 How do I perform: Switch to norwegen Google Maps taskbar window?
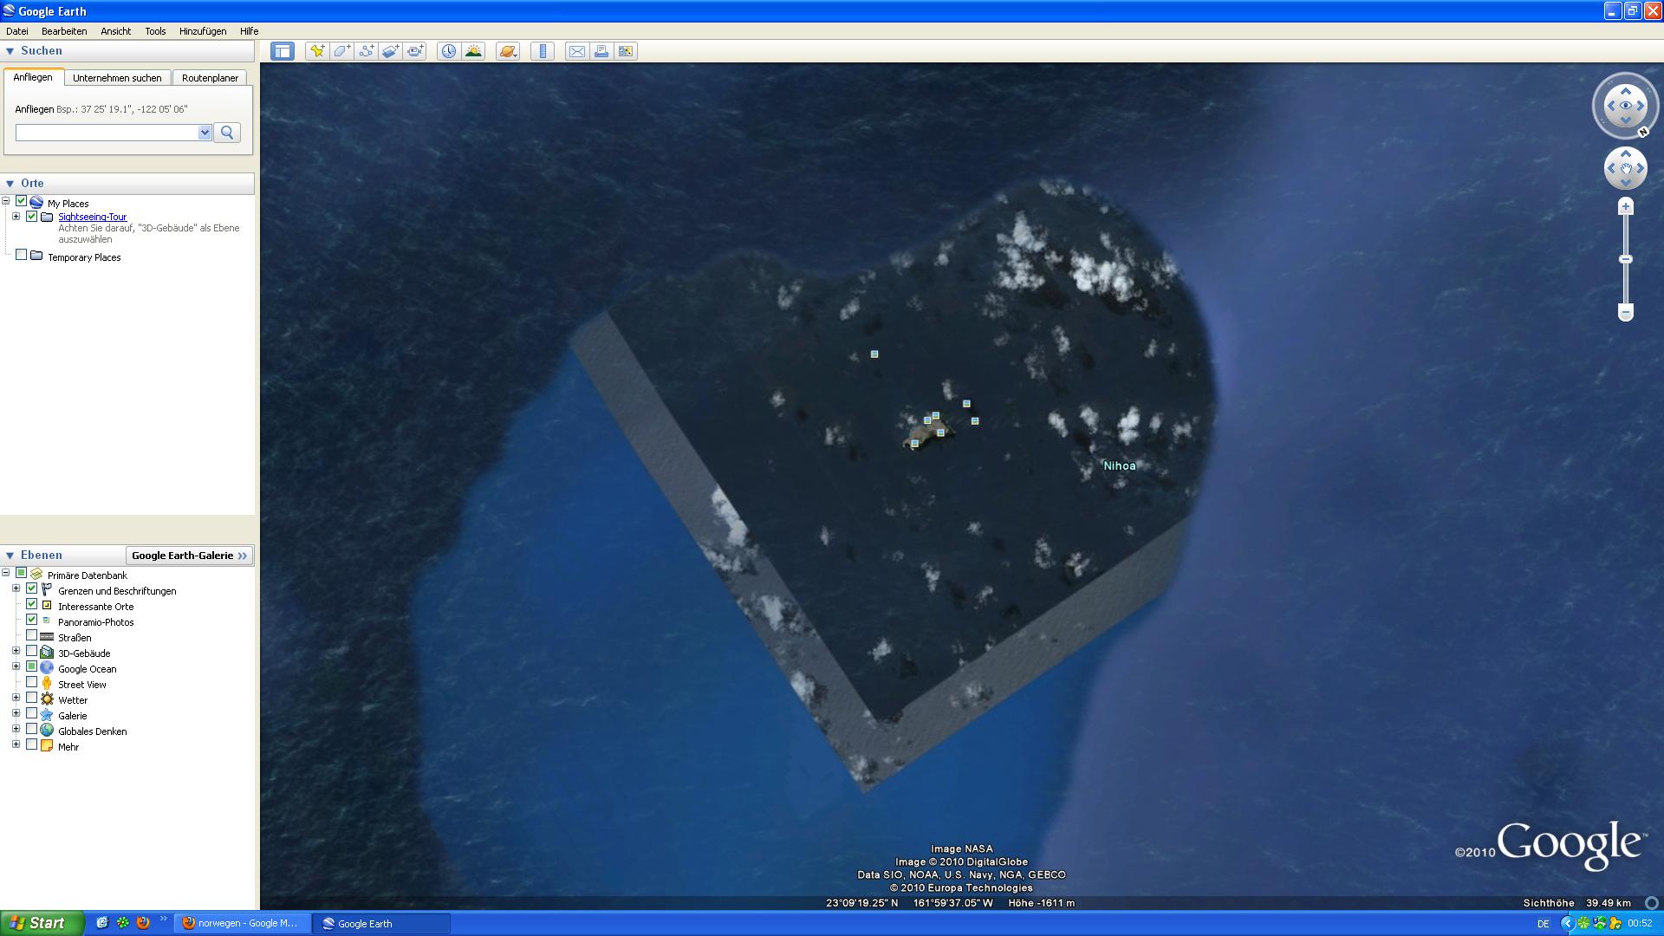(243, 923)
